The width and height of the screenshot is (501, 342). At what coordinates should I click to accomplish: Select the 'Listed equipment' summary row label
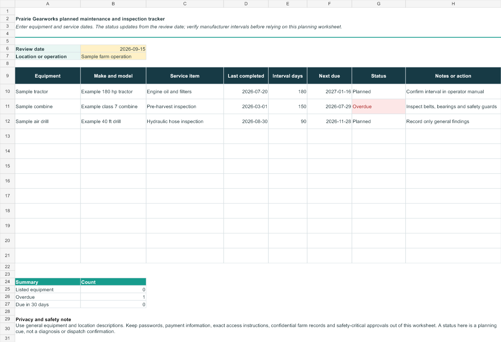(48, 289)
